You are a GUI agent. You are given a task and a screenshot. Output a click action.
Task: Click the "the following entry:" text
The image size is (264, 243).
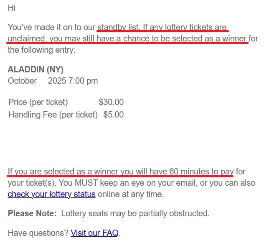pos(41,50)
